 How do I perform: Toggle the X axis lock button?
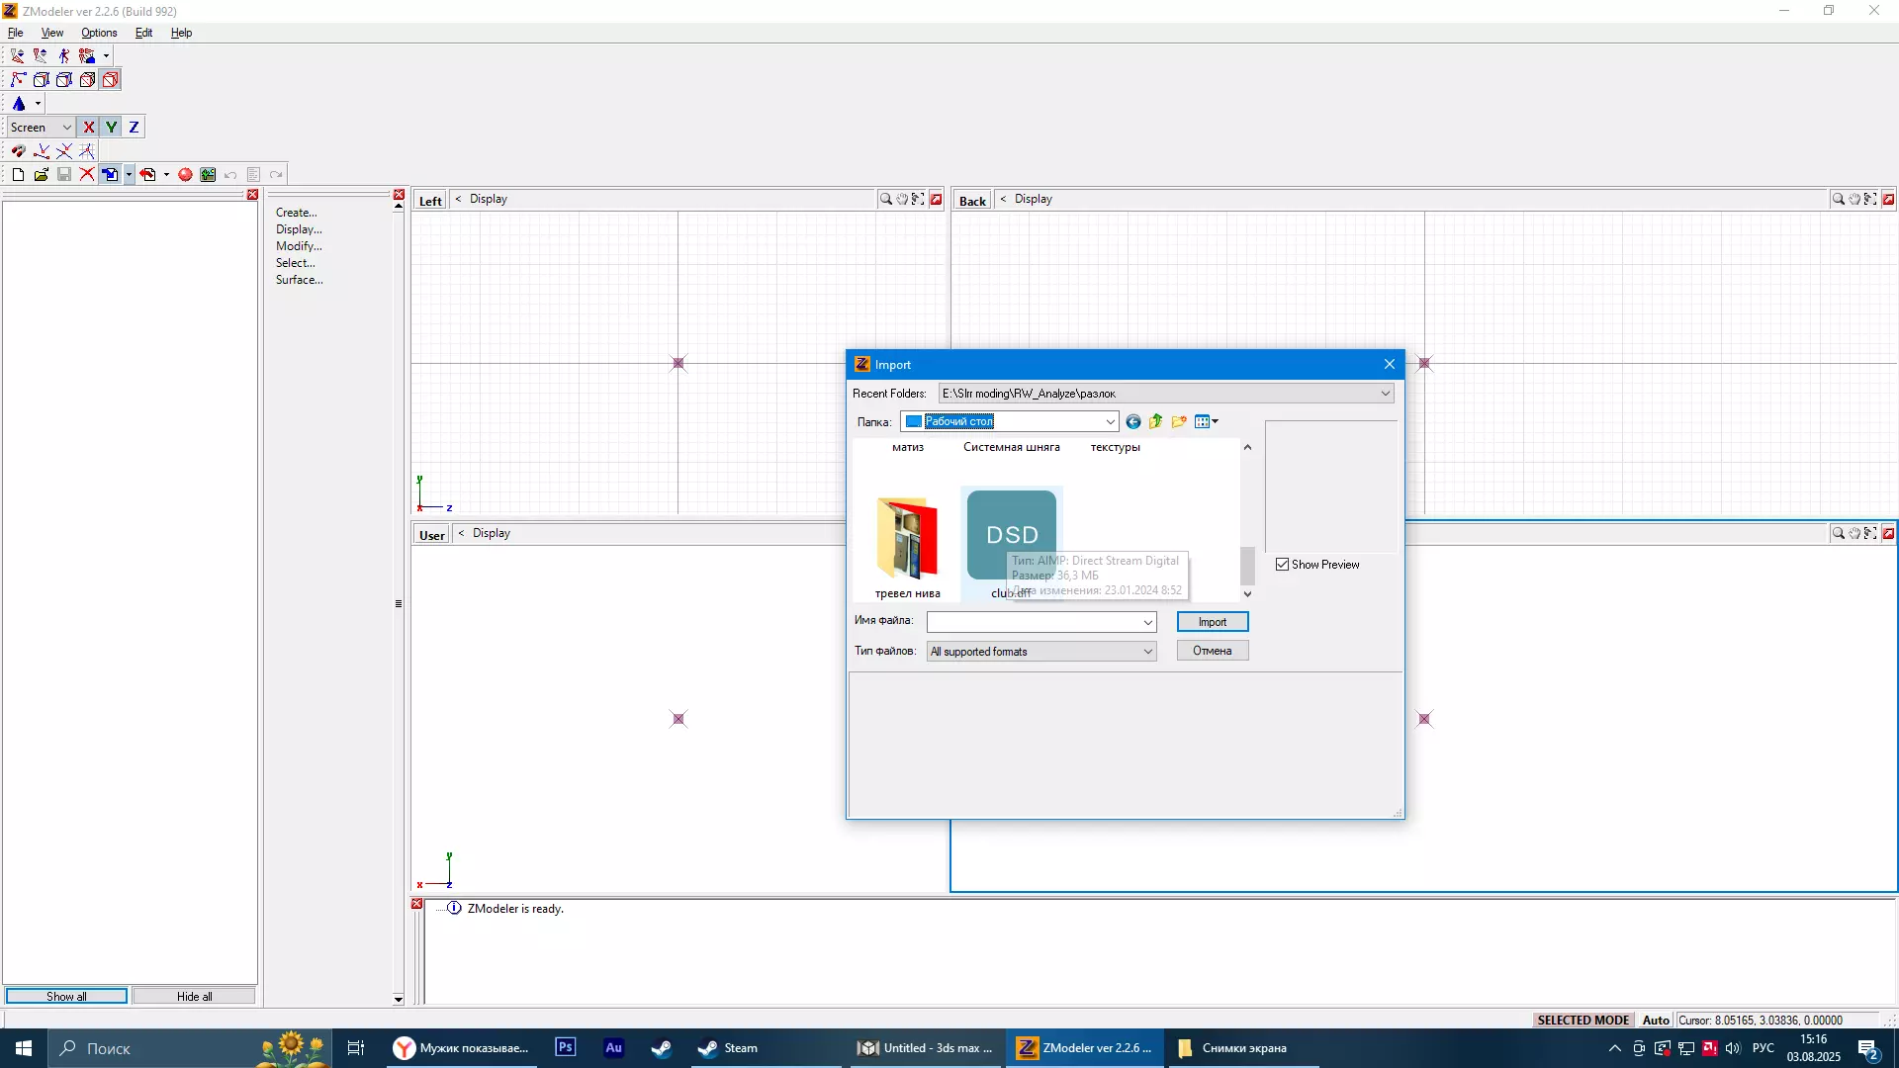point(88,128)
